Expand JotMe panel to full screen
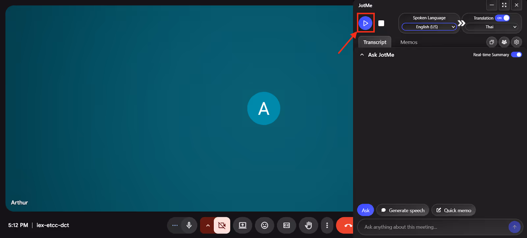This screenshot has height=238, width=527. 504,5
